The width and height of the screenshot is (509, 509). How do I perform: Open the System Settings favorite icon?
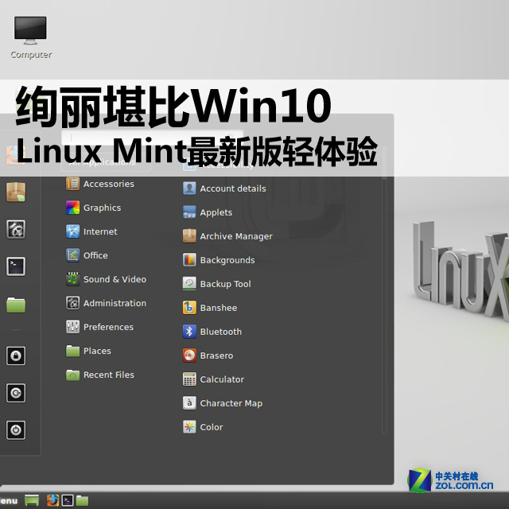[16, 229]
